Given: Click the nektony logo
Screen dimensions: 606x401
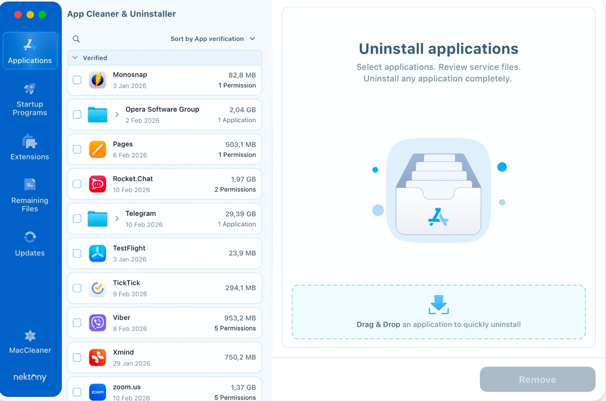Looking at the screenshot, I should pyautogui.click(x=30, y=377).
